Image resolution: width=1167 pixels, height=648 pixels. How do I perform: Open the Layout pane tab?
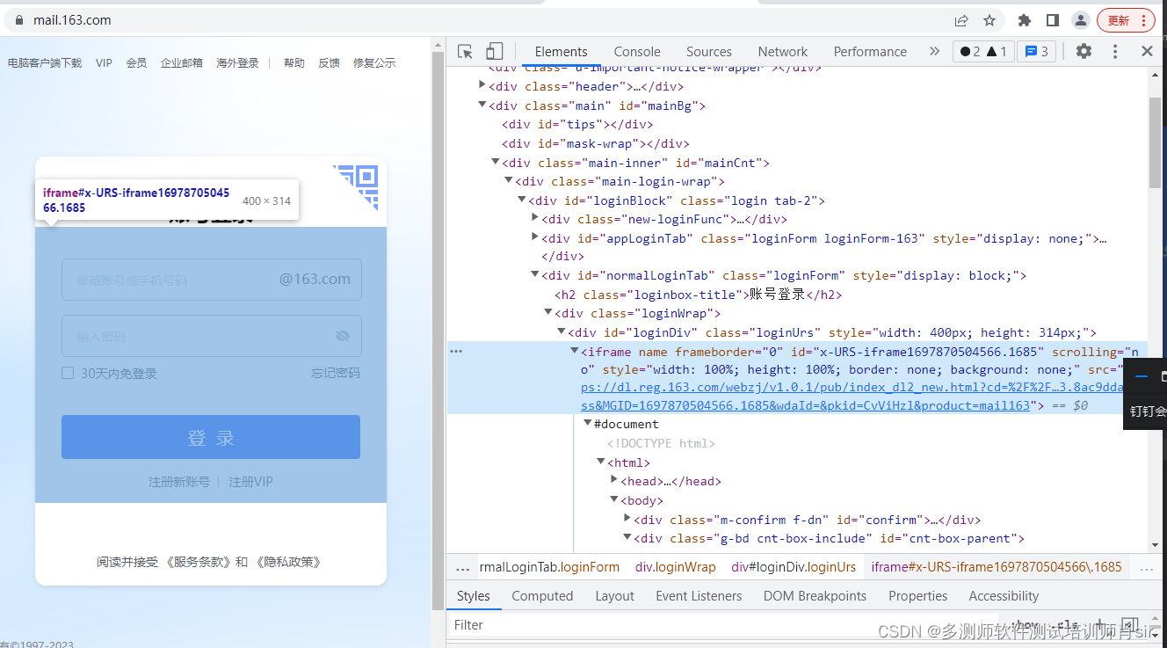614,595
